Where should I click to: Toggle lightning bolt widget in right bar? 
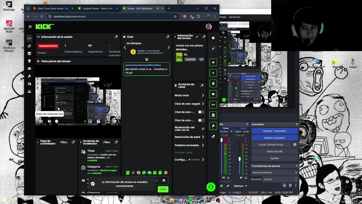coord(213,73)
